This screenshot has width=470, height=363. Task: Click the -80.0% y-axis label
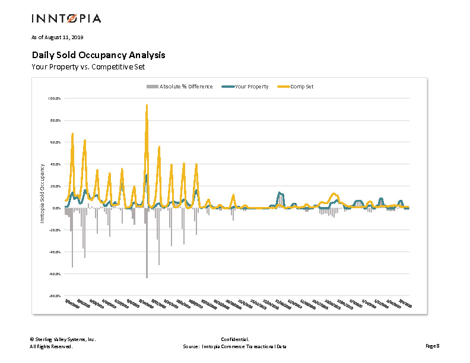tap(55, 295)
